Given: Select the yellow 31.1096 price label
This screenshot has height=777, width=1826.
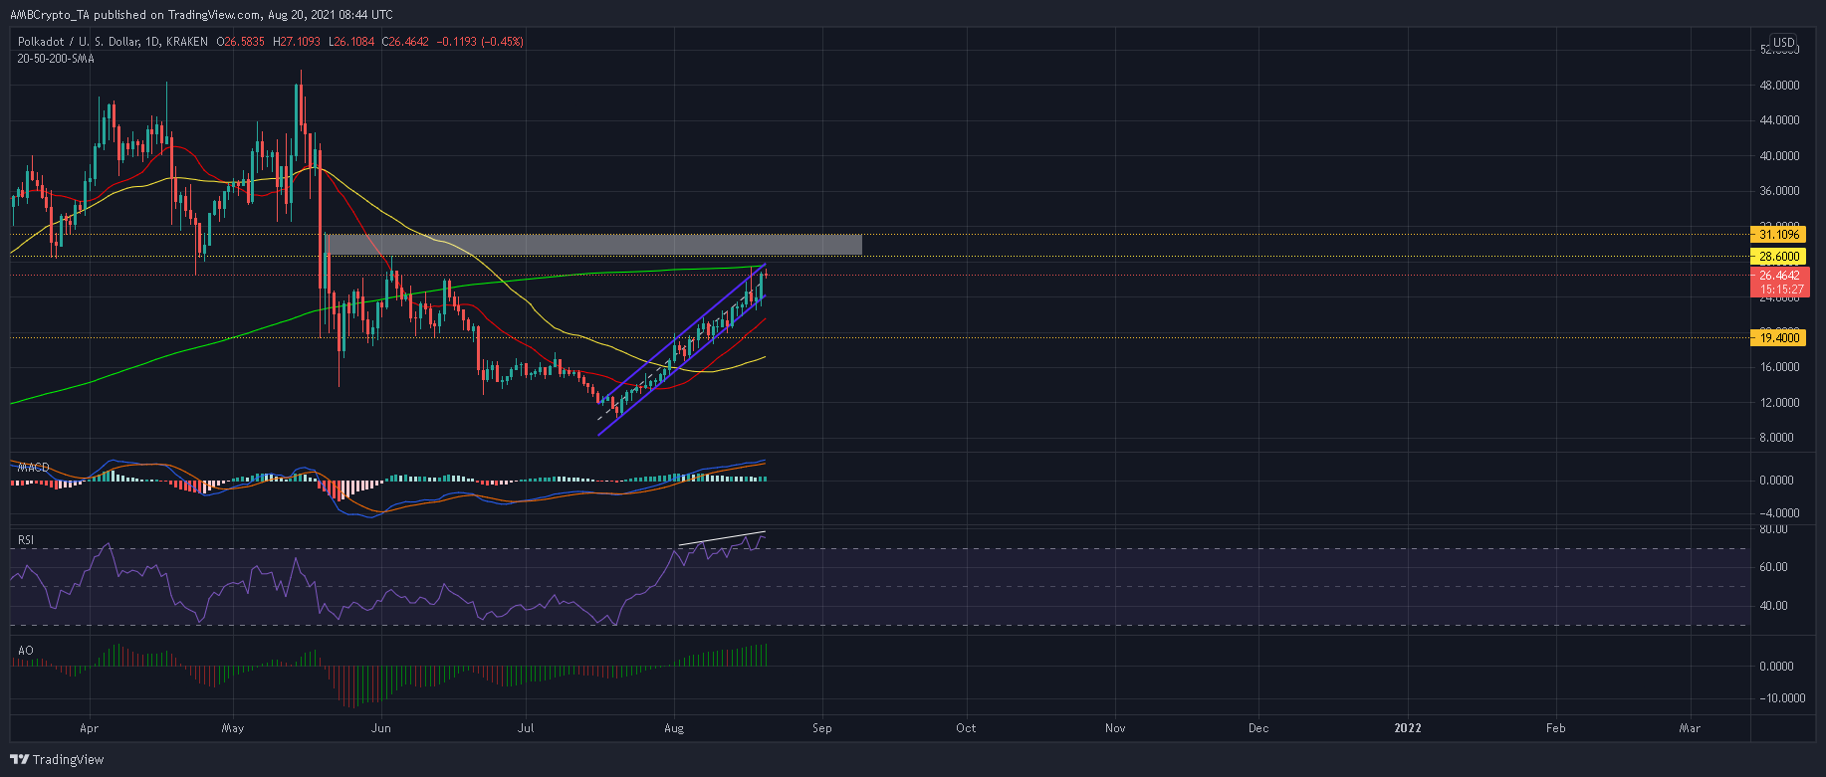Looking at the screenshot, I should tap(1778, 235).
